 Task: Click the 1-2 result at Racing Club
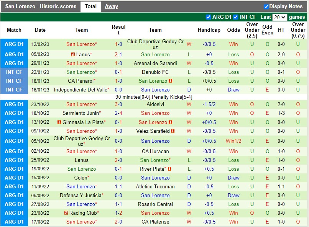pos(118,213)
